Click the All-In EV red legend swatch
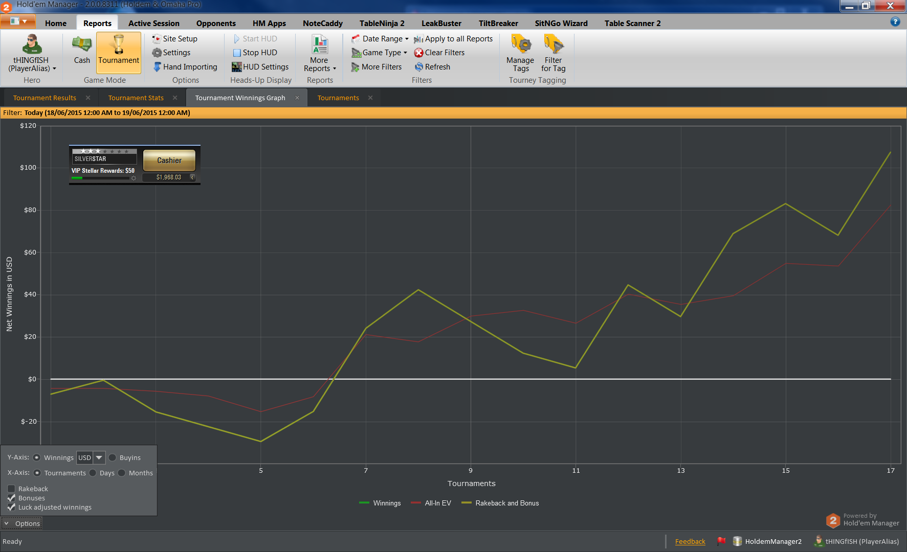This screenshot has width=907, height=552. pyautogui.click(x=416, y=503)
